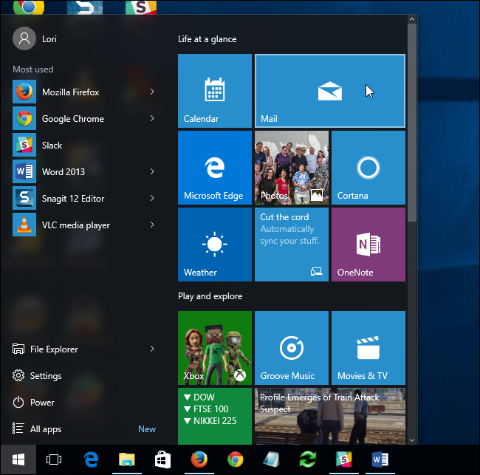Open Settings from the Start menu

coord(46,376)
